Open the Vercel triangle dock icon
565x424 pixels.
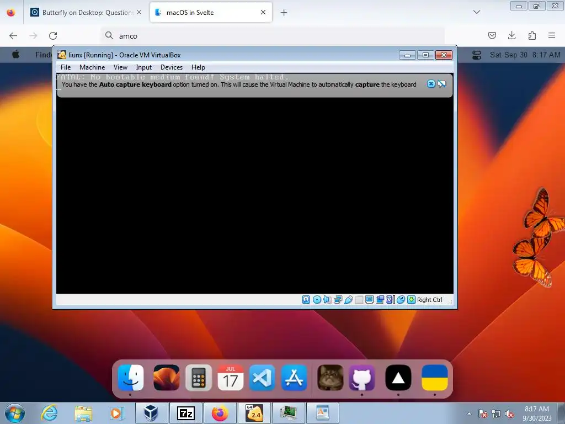[398, 378]
